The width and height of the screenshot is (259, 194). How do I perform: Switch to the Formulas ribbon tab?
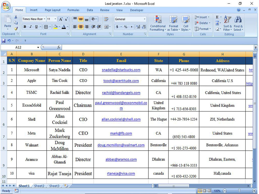click(x=73, y=10)
